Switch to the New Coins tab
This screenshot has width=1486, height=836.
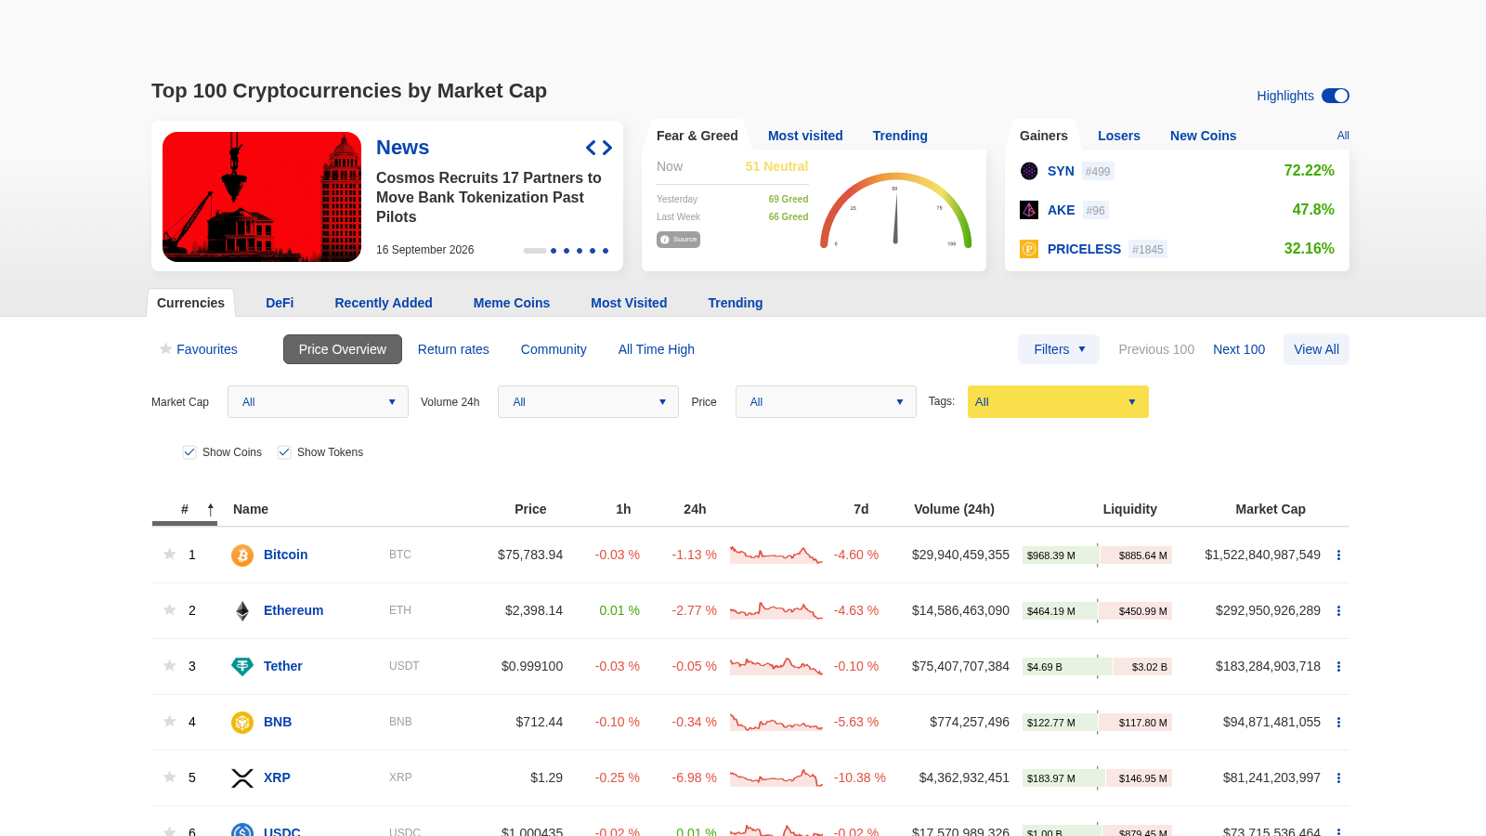click(1203, 136)
